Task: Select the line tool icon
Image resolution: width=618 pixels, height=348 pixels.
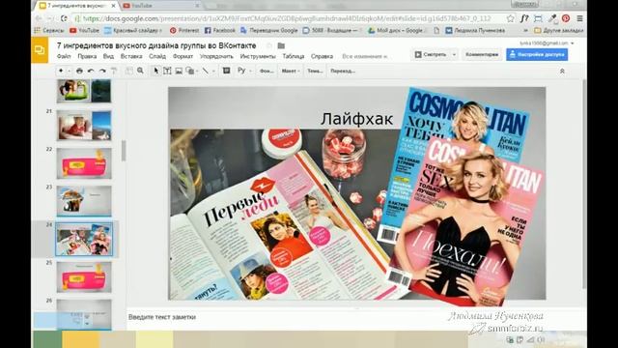Action: [206, 71]
